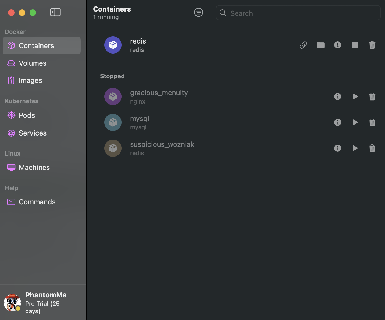Viewport: 385px width, 320px height.
Task: Start the gracious_mcnulty container
Action: pyautogui.click(x=355, y=97)
